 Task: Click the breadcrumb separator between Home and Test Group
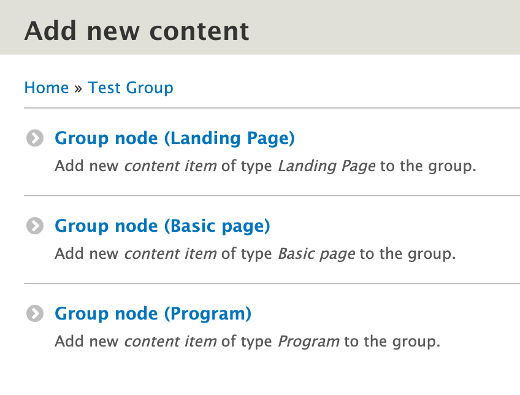pyautogui.click(x=78, y=88)
